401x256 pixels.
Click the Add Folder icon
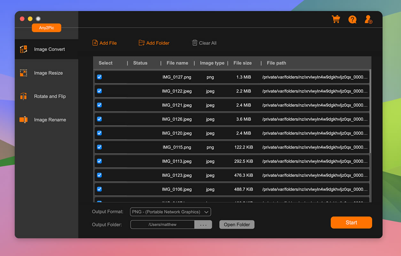[141, 43]
